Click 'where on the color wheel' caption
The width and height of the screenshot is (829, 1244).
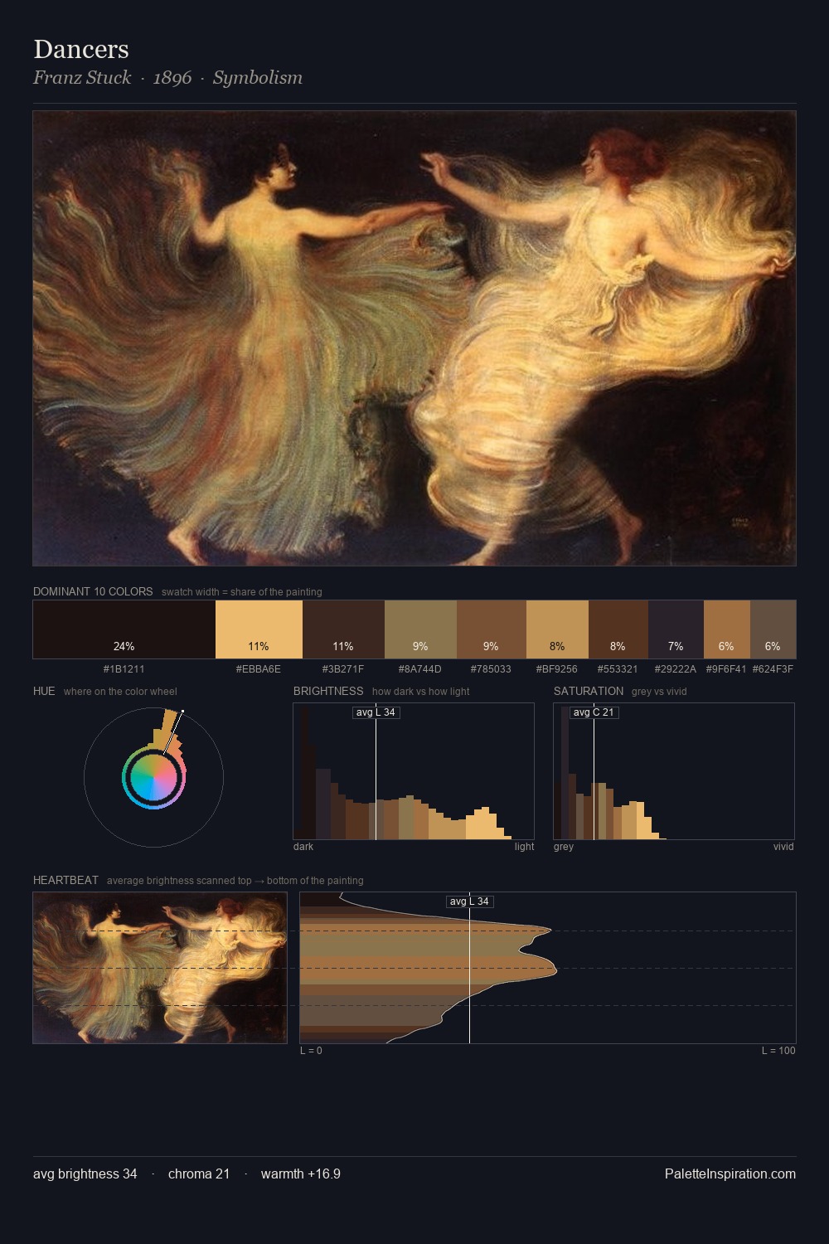[x=120, y=692]
